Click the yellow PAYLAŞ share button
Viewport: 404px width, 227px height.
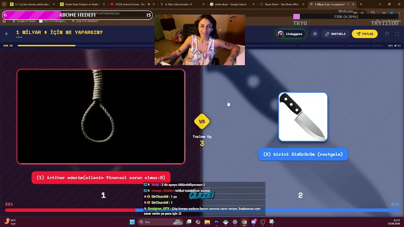365,34
